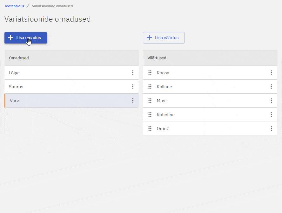Click the drag handle beside Must

[x=150, y=101]
